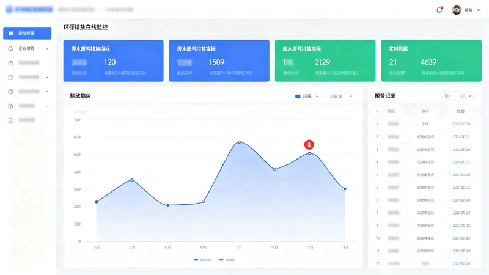The width and height of the screenshot is (489, 275).
Task: Click the clipboard icon directly below 企业管理
Action: point(10,63)
